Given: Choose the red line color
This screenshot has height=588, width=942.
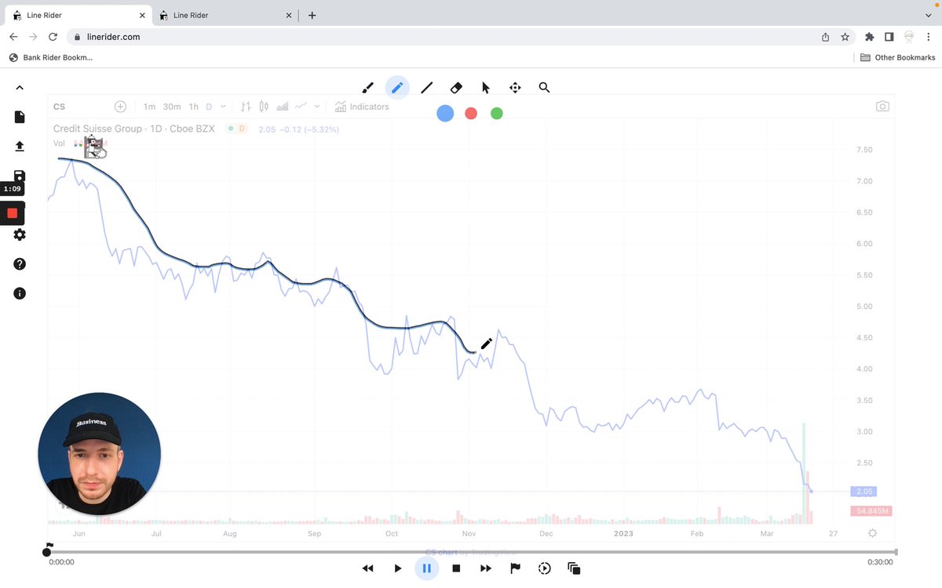Looking at the screenshot, I should 471,113.
